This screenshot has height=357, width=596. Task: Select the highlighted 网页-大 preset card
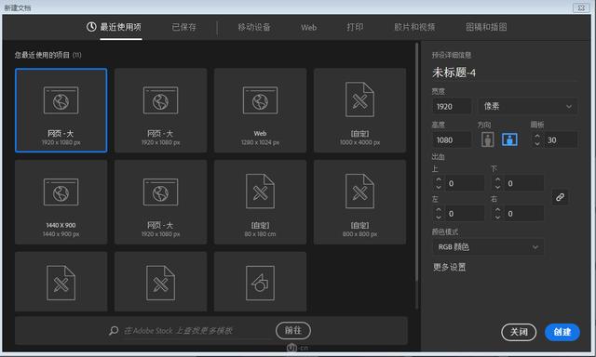[x=61, y=111]
